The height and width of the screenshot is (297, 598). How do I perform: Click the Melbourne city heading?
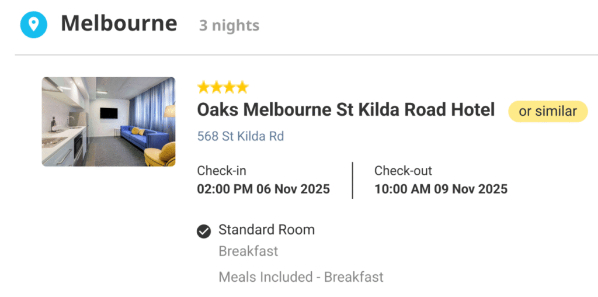(119, 23)
